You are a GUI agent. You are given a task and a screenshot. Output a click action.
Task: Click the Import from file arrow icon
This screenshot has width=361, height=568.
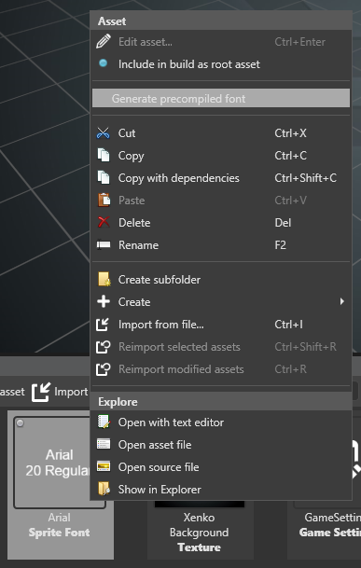point(103,325)
